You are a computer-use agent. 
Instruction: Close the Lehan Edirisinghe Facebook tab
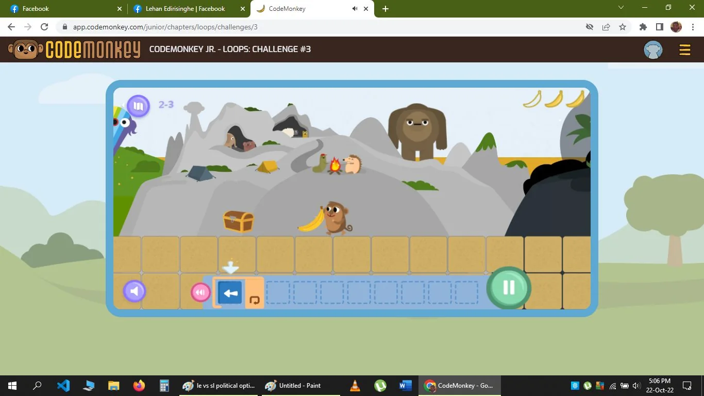coord(242,9)
